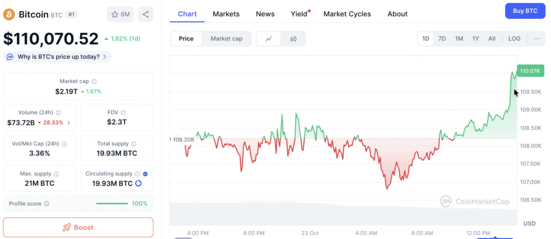This screenshot has height=239, width=551.
Task: Toggle LOG scale on chart
Action: [x=514, y=39]
